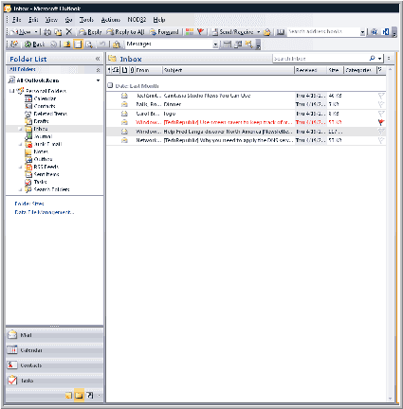Image resolution: width=403 pixels, height=409 pixels.
Task: Expand the All Outlook Items dropdown
Action: coord(98,80)
